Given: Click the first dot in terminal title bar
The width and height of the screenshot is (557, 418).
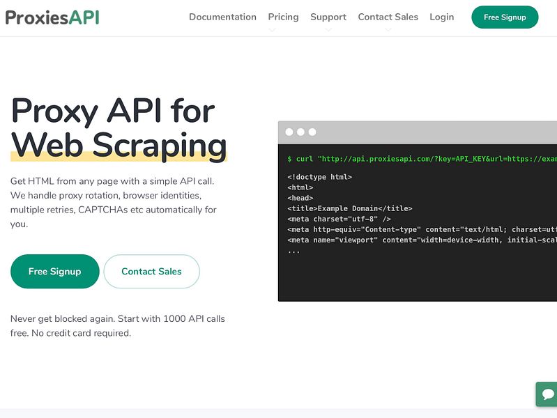Looking at the screenshot, I should (289, 132).
